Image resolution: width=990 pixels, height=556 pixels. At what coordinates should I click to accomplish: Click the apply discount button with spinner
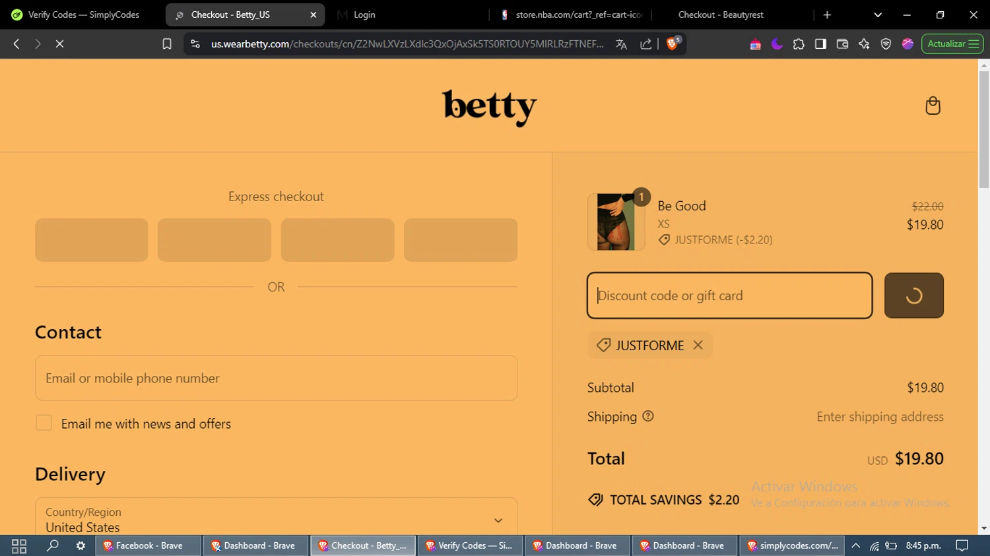(x=913, y=295)
